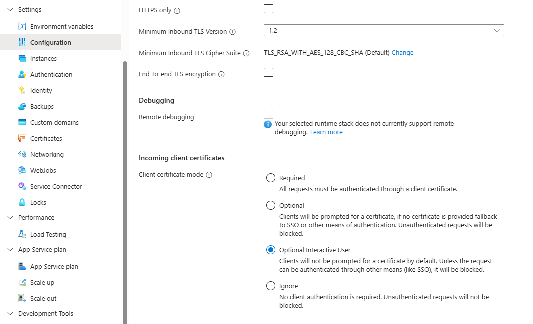533x324 pixels.
Task: Go to the Scale up page
Action: pos(42,282)
